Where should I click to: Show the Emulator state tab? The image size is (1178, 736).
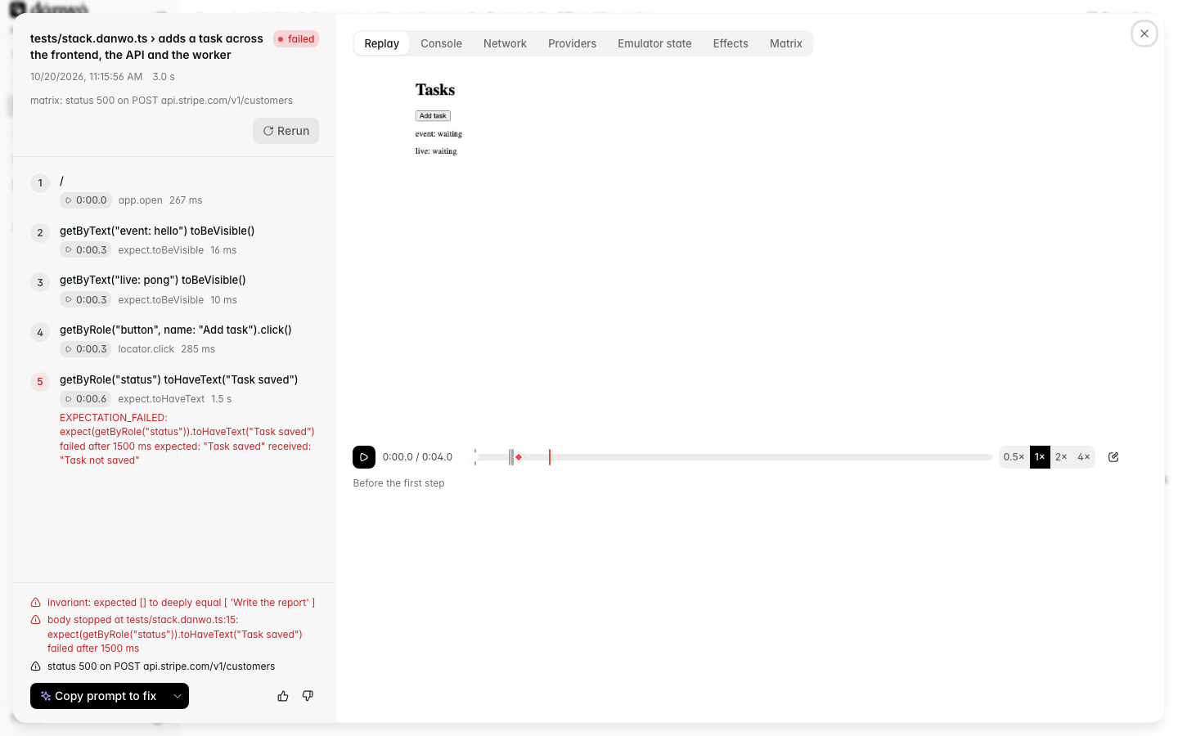coord(654,43)
